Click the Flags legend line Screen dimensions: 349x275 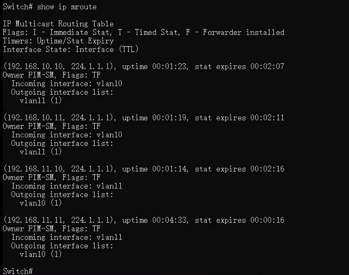tap(144, 32)
